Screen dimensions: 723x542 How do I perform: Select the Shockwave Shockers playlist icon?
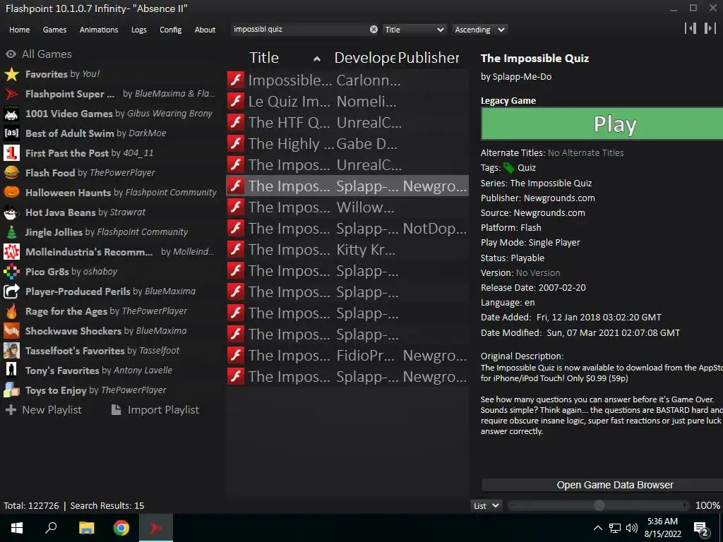click(x=11, y=332)
